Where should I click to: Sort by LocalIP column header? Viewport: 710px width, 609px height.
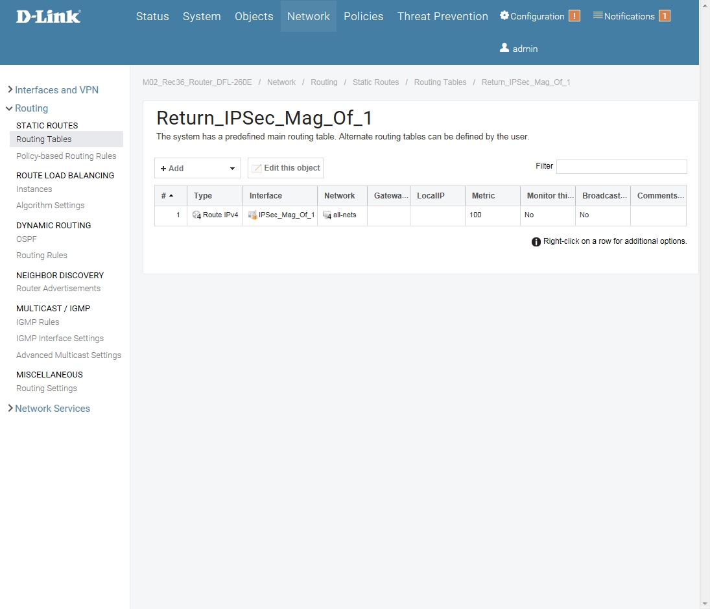coord(438,196)
